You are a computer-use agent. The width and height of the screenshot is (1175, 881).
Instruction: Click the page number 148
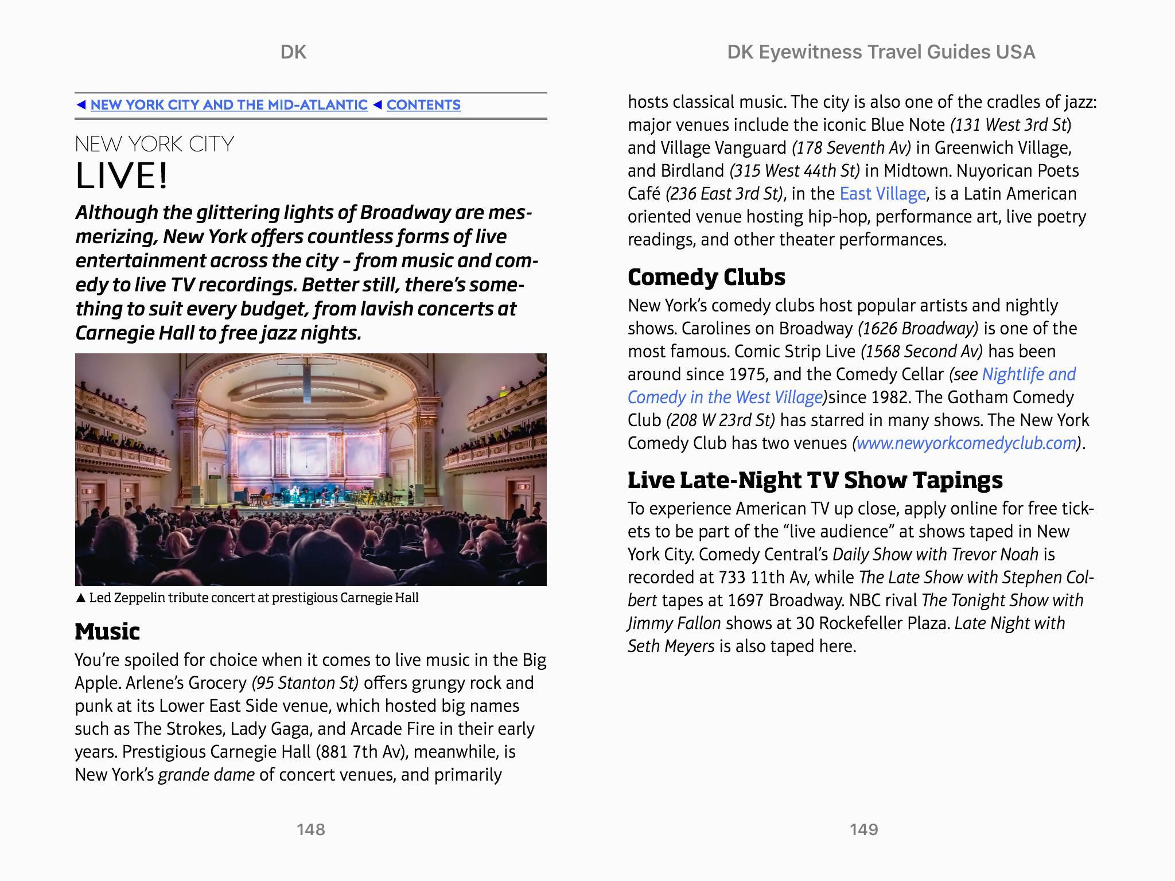310,829
